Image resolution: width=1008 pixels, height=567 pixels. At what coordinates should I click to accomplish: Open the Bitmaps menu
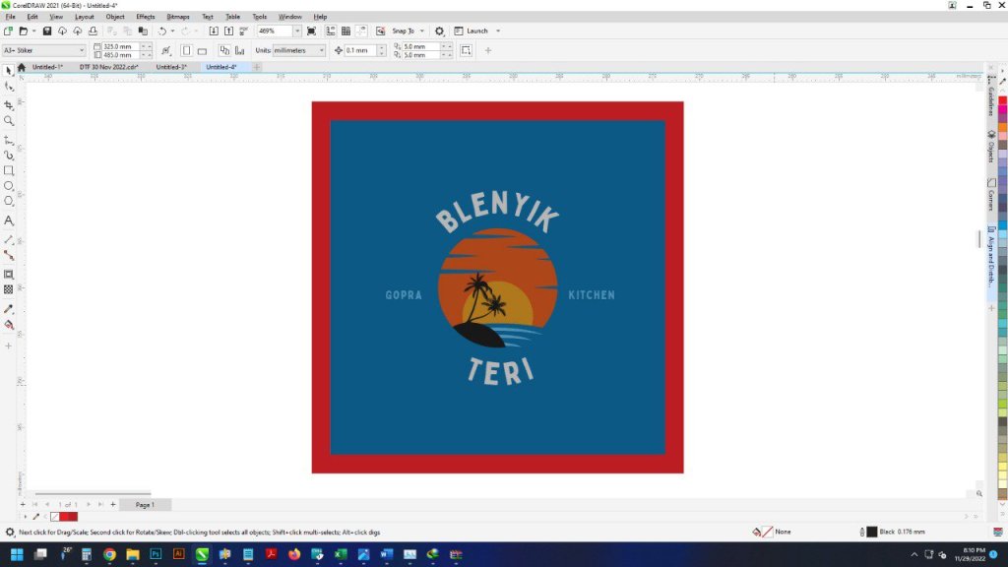[178, 17]
